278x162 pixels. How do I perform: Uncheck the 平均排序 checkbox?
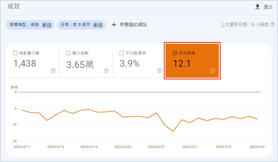tap(175, 53)
